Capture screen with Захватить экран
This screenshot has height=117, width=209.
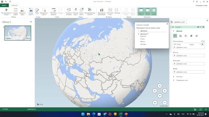tap(22, 12)
